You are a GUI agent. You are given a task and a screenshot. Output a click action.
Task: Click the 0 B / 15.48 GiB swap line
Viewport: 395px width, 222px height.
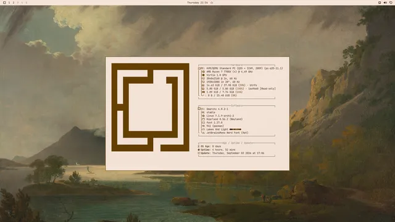tap(219, 96)
